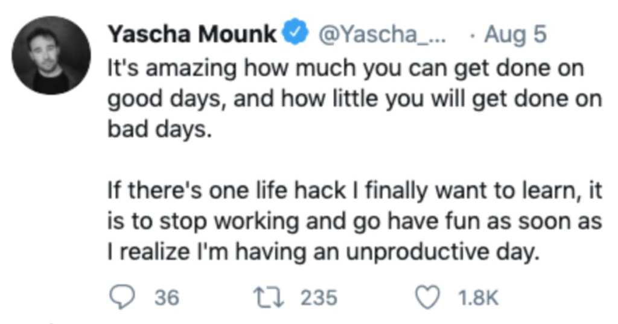
Task: Click the retweet arrows icon
Action: [268, 297]
